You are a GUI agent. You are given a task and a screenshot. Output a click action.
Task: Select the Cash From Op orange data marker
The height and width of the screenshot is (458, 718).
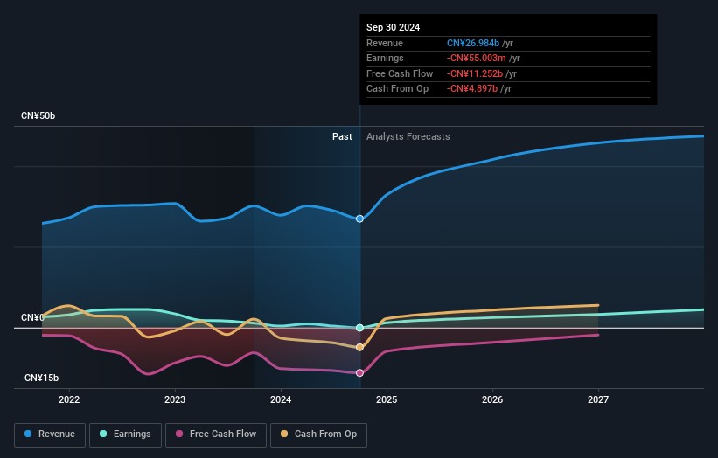coord(360,347)
